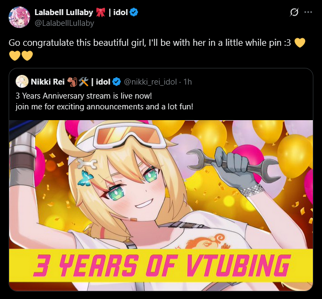This screenshot has height=299, width=322.
Task: Open the @LalabellLullaby handle link
Action: tap(64, 23)
